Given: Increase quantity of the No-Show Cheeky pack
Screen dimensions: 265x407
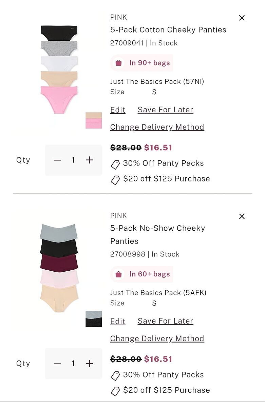Looking at the screenshot, I should (x=90, y=364).
